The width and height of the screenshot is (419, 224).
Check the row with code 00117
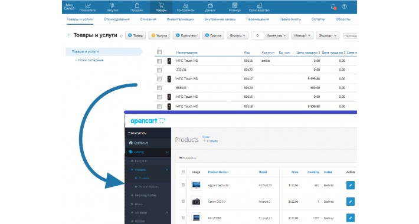tap(159, 79)
